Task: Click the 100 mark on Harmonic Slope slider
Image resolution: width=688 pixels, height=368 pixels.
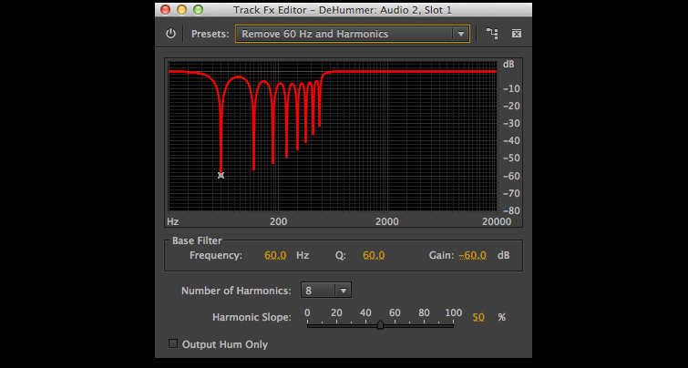Action: point(453,313)
